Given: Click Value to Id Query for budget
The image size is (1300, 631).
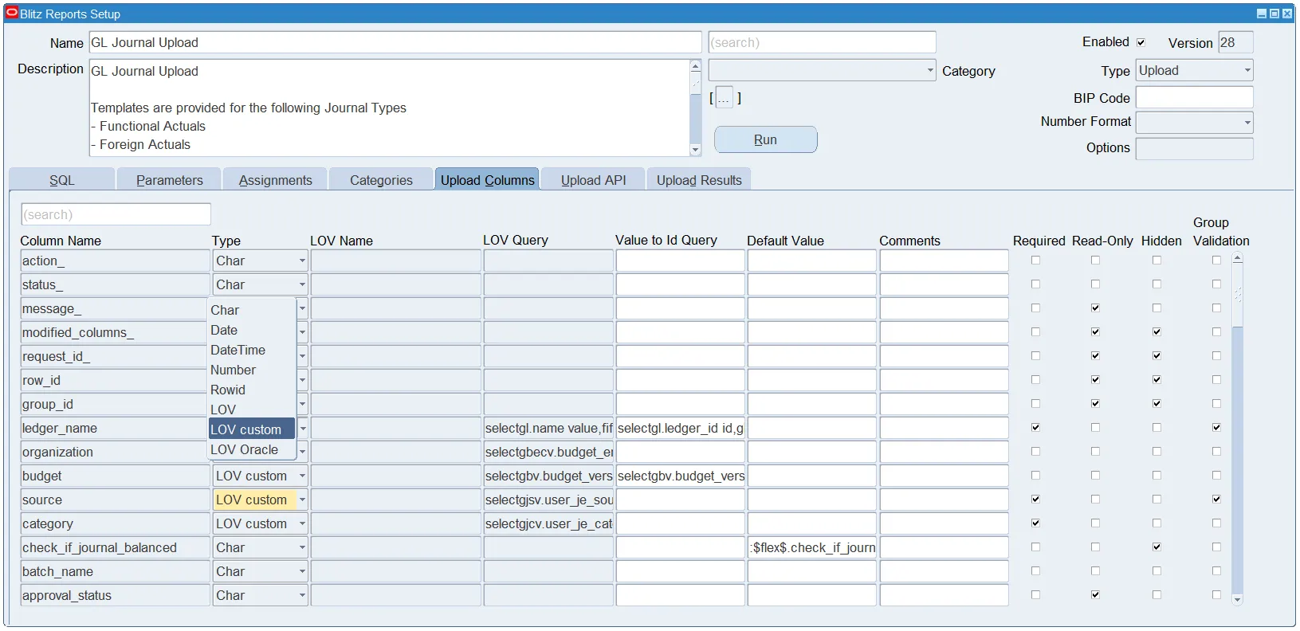Looking at the screenshot, I should click(x=680, y=476).
